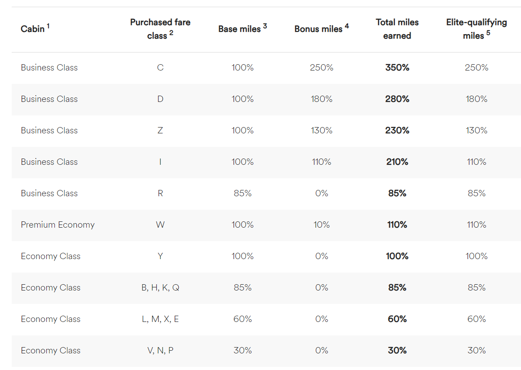The image size is (521, 370).
Task: Select the 280% total miles value
Action: tap(397, 99)
